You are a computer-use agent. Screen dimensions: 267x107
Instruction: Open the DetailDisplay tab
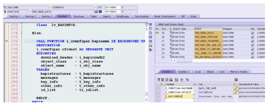pos(122,16)
